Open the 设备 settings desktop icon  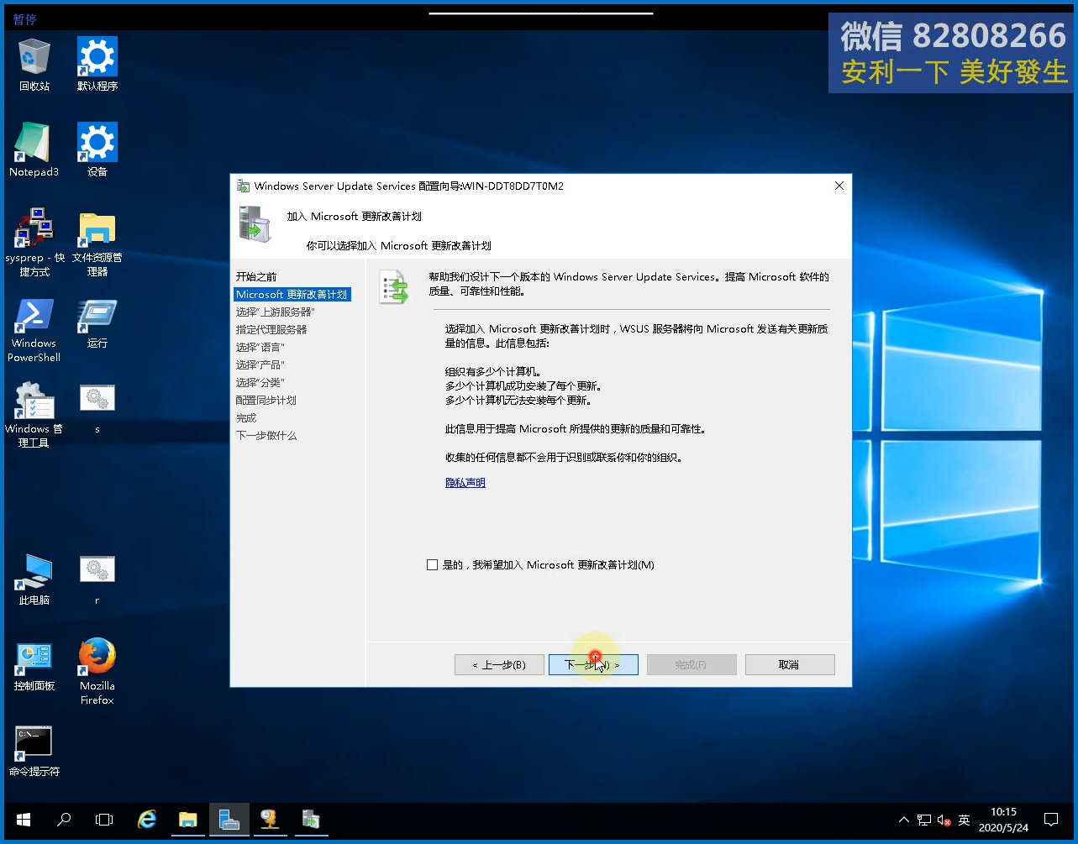[97, 149]
